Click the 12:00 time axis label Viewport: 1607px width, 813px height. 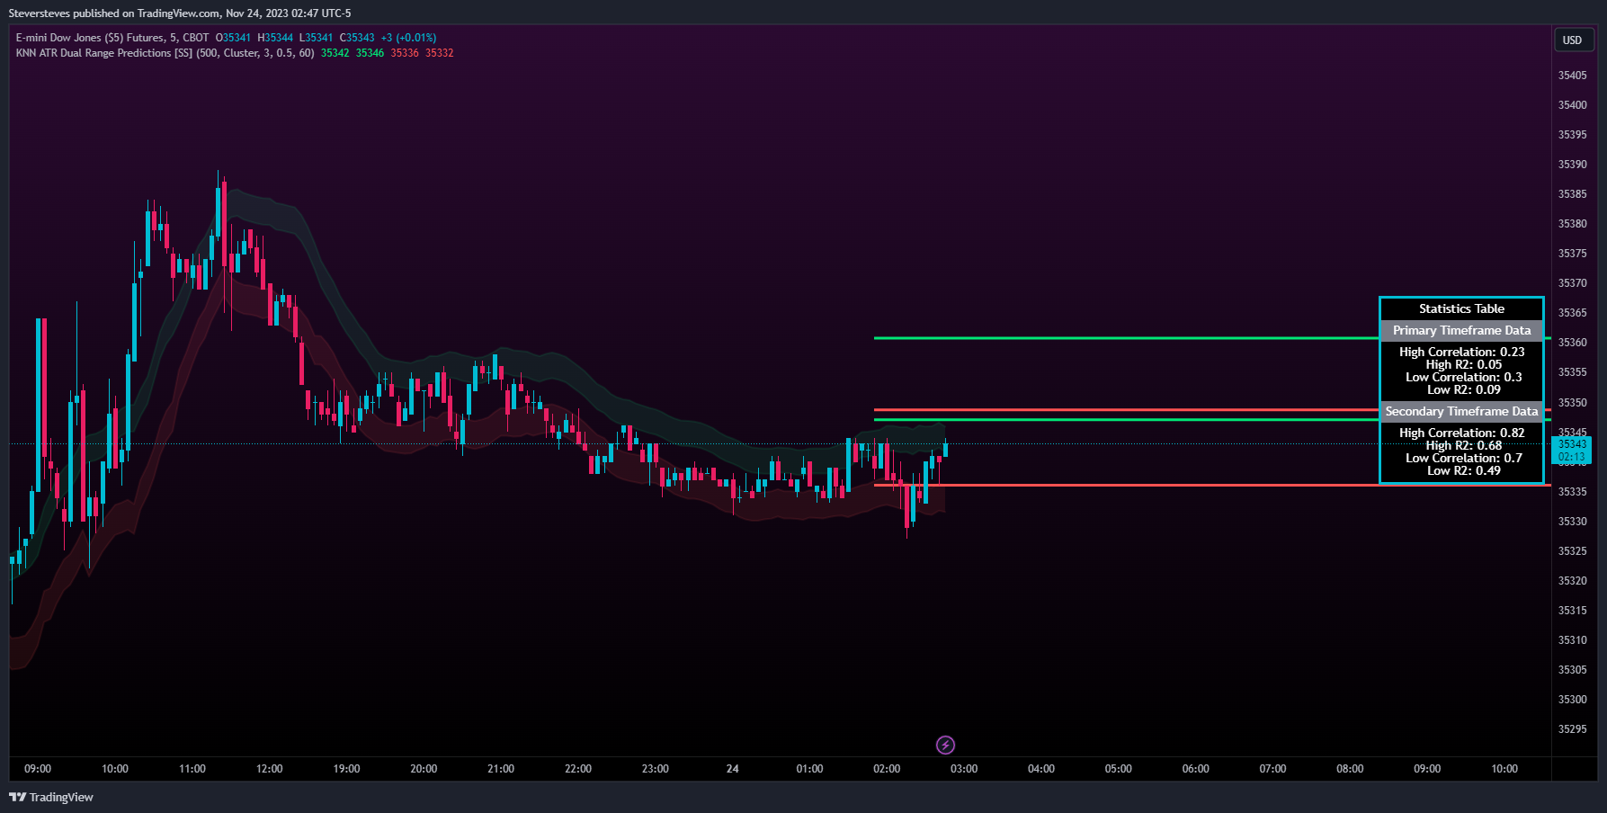click(269, 769)
